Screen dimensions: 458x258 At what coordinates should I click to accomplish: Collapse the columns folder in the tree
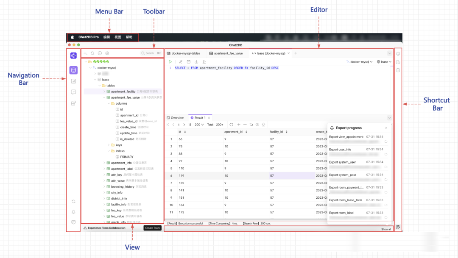[x=108, y=103]
